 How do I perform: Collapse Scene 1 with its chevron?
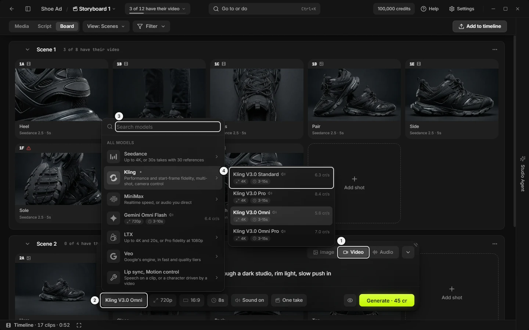tap(27, 49)
